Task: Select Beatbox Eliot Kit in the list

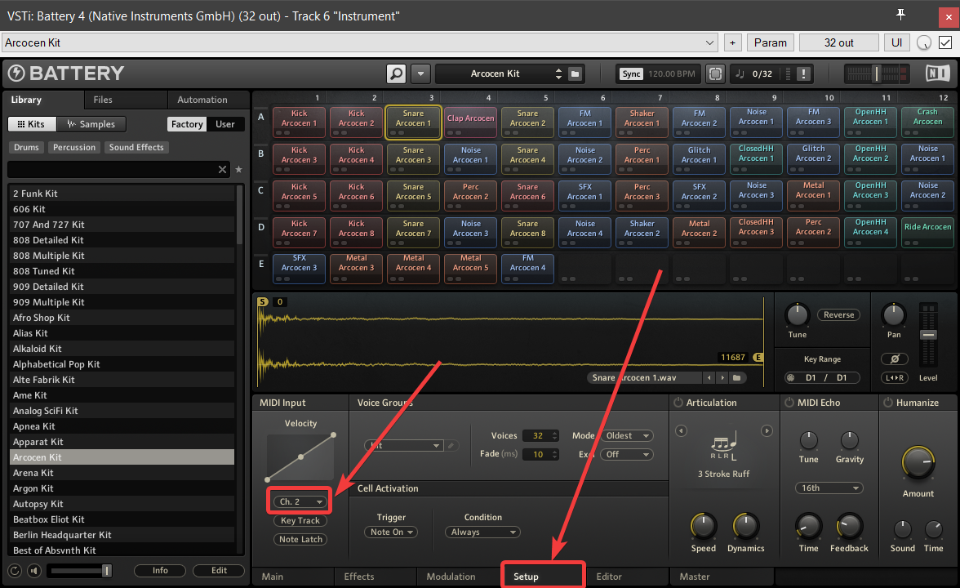Action: (122, 519)
